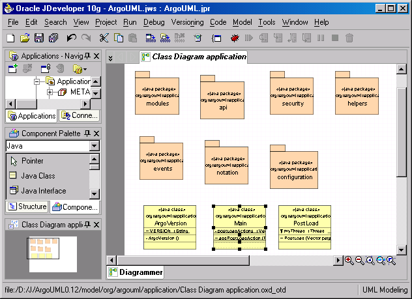Open the Navigator filter folder dropdown
Screen dimensions: 412x299
[x=80, y=69]
